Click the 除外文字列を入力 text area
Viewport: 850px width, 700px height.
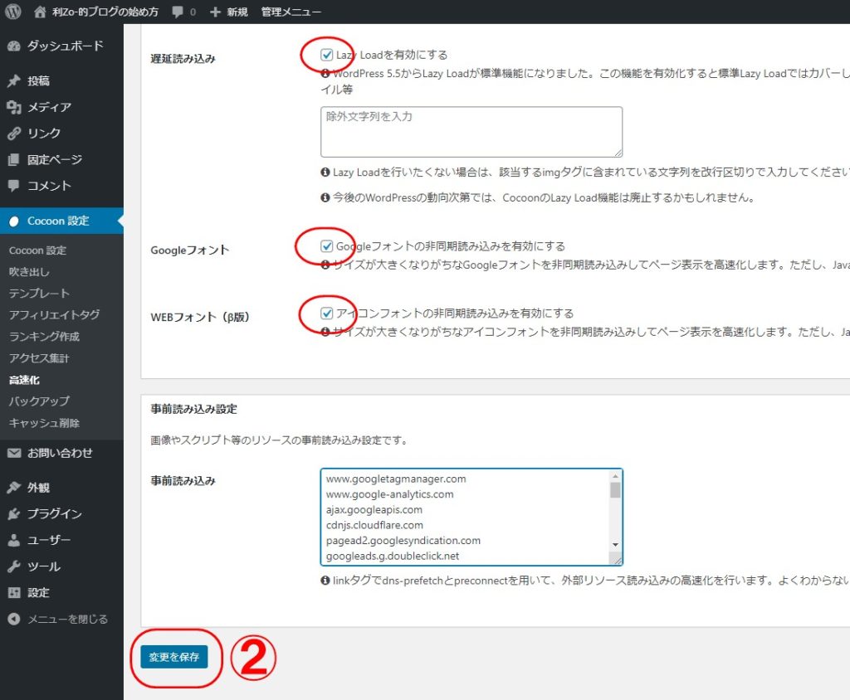pos(471,132)
